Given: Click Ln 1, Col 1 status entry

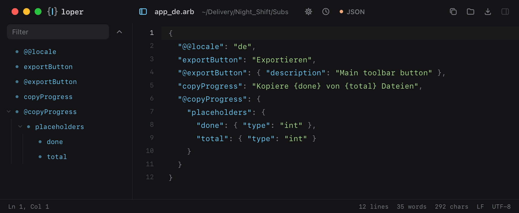Looking at the screenshot, I should [29, 207].
